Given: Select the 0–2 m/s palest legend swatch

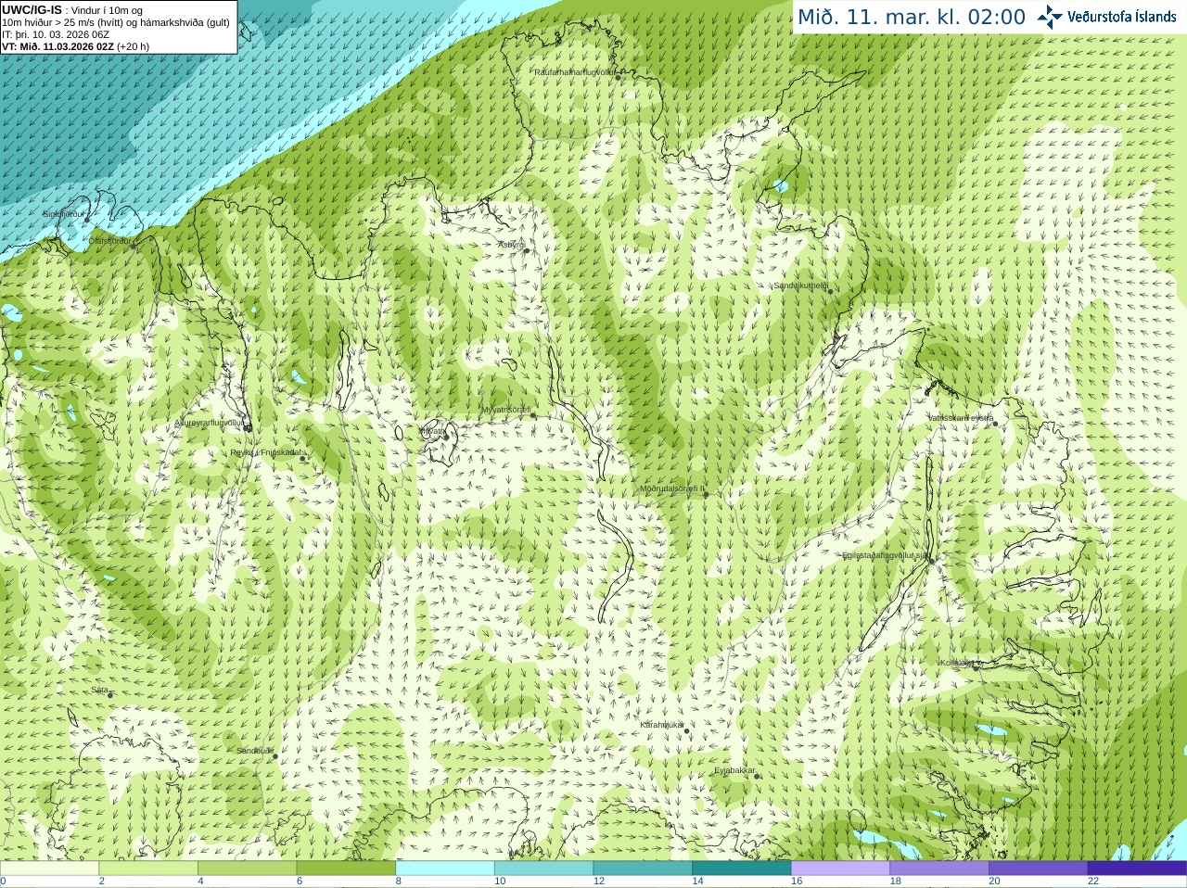Looking at the screenshot, I should point(49,869).
